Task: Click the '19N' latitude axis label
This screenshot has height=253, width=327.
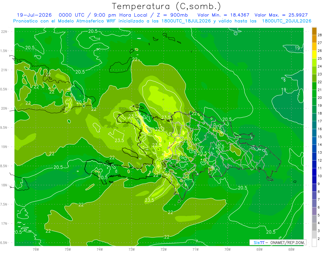Action: tap(4, 147)
